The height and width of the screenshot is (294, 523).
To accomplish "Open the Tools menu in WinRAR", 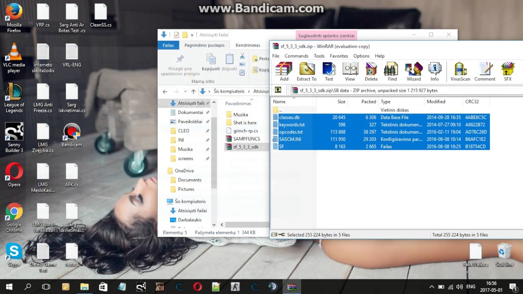I will click(x=319, y=56).
